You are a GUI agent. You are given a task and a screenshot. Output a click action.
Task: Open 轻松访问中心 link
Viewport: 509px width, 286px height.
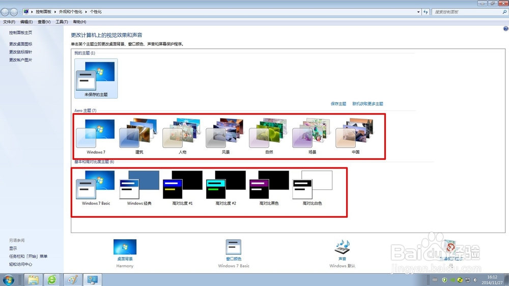point(20,264)
